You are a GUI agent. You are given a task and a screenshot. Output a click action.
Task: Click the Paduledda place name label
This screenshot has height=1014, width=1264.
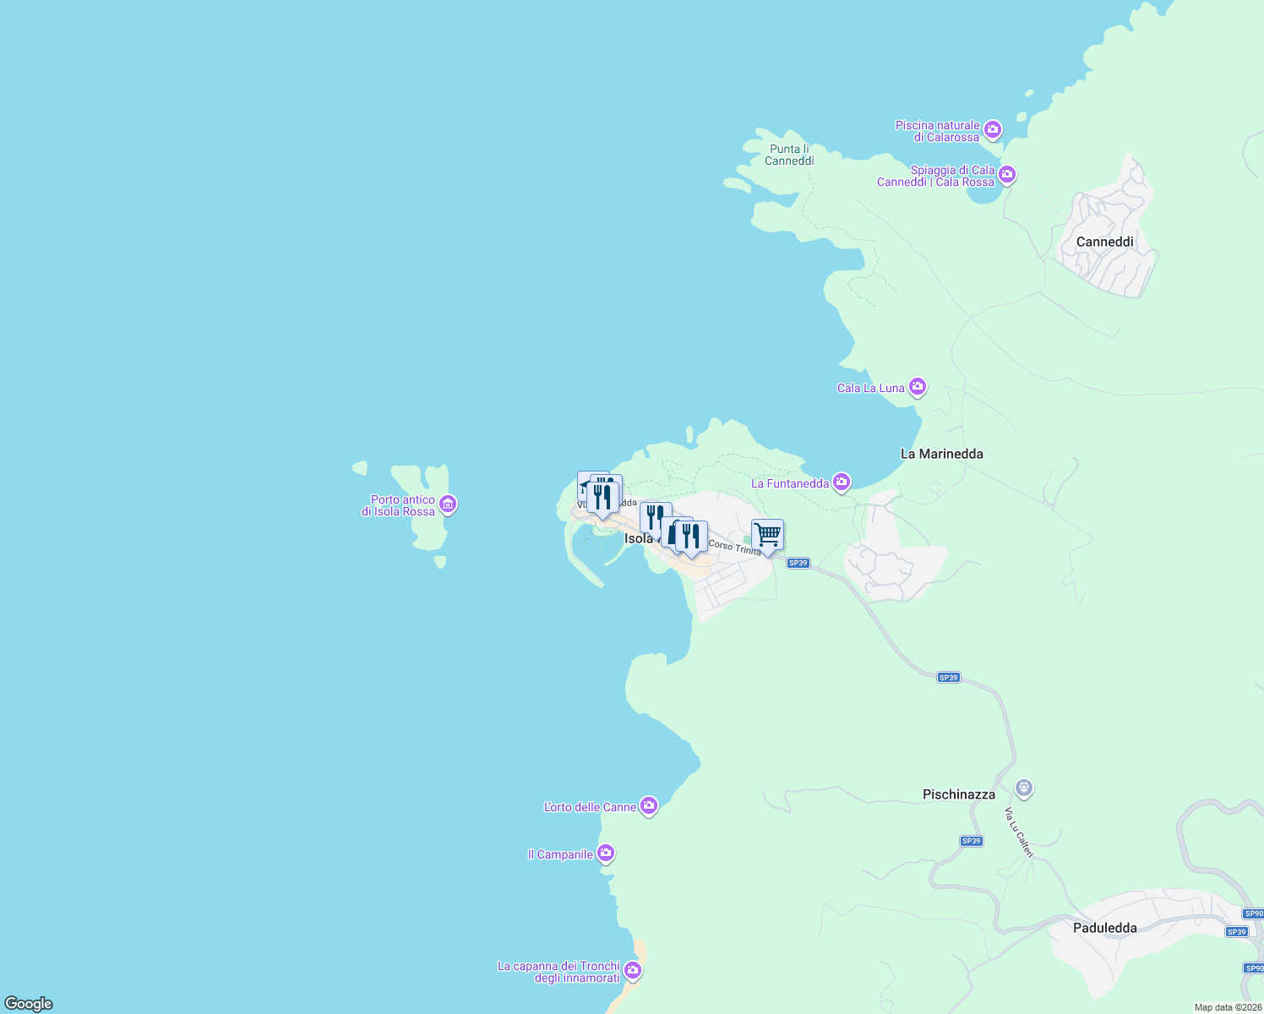tap(1104, 928)
